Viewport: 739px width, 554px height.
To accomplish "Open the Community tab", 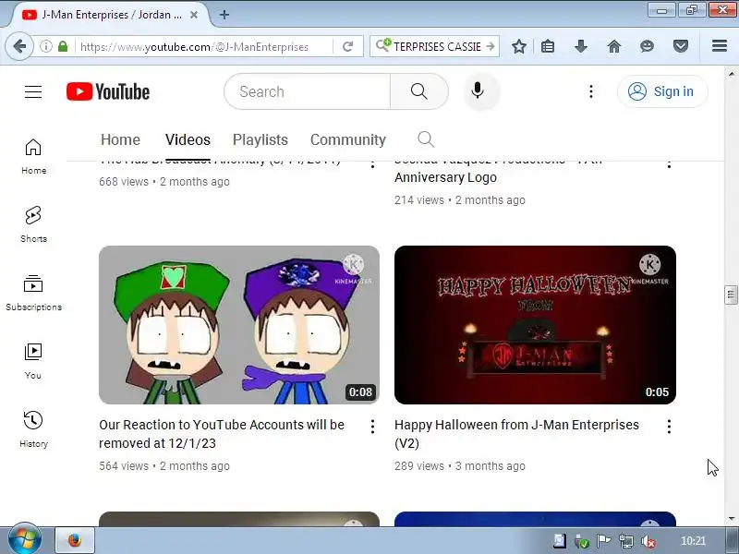I will pos(348,139).
